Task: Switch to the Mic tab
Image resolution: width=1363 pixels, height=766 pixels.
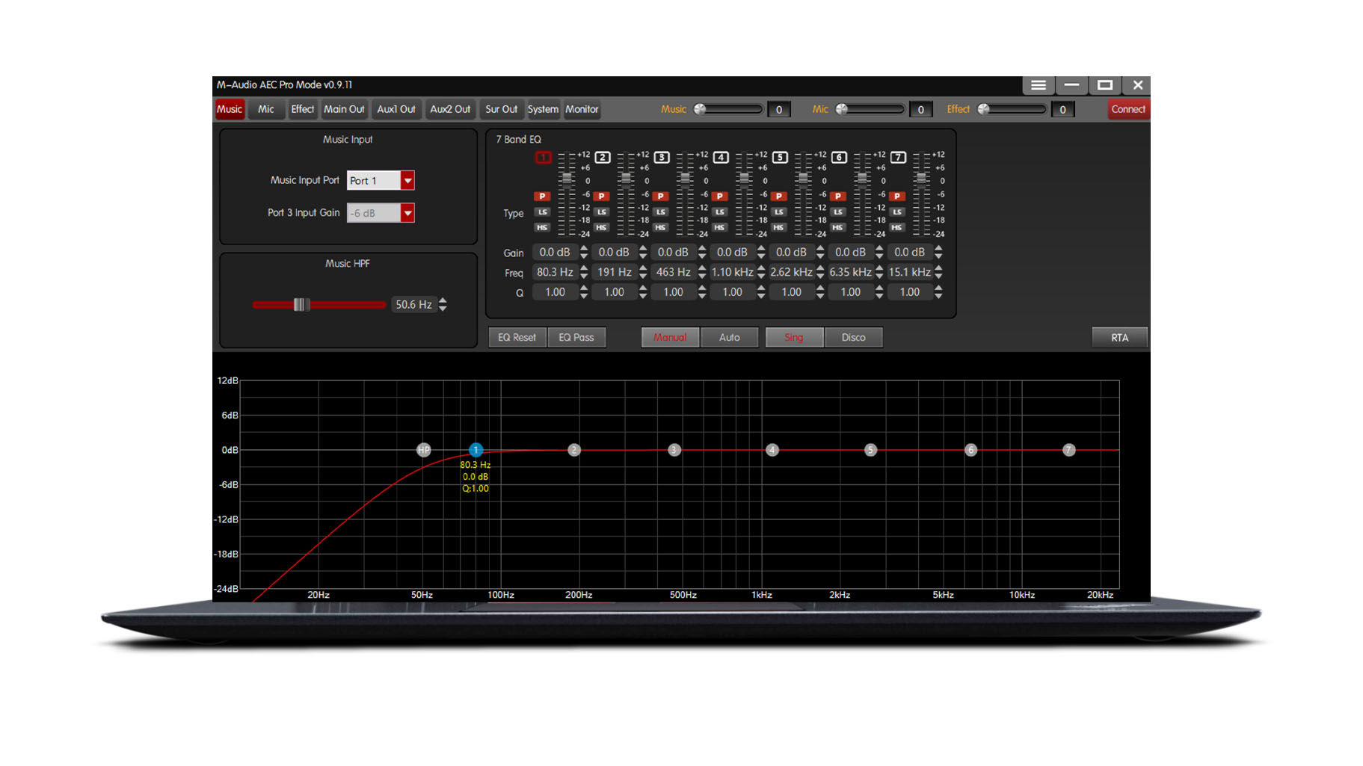Action: tap(266, 109)
